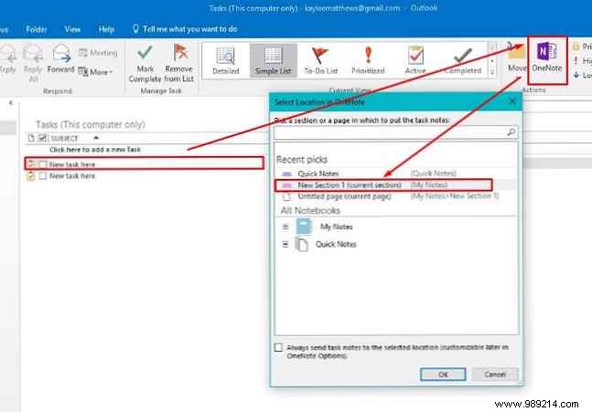The image size is (592, 412).
Task: Select Quick Notes notebook icon under All Notebooks
Action: coord(301,244)
